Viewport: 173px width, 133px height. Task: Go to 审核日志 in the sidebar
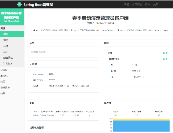click(x=5, y=87)
